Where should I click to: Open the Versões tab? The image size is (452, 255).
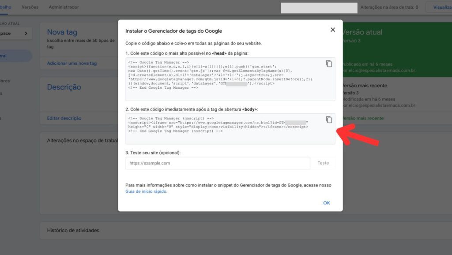coord(30,7)
